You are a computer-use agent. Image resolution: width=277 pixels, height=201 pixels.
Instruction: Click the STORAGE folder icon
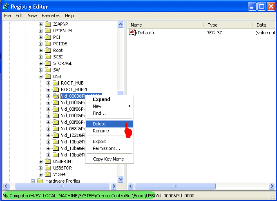[48, 63]
